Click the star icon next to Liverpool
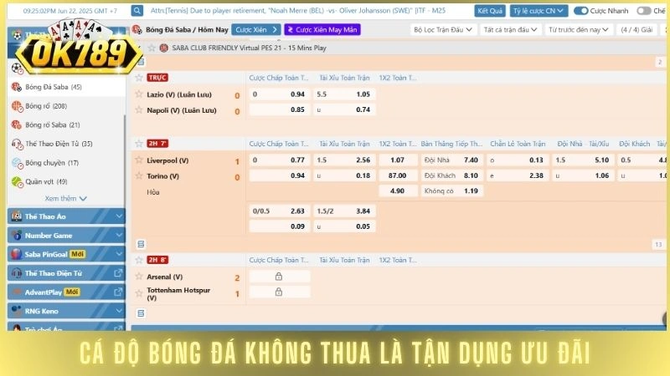The height and width of the screenshot is (376, 670). (139, 160)
